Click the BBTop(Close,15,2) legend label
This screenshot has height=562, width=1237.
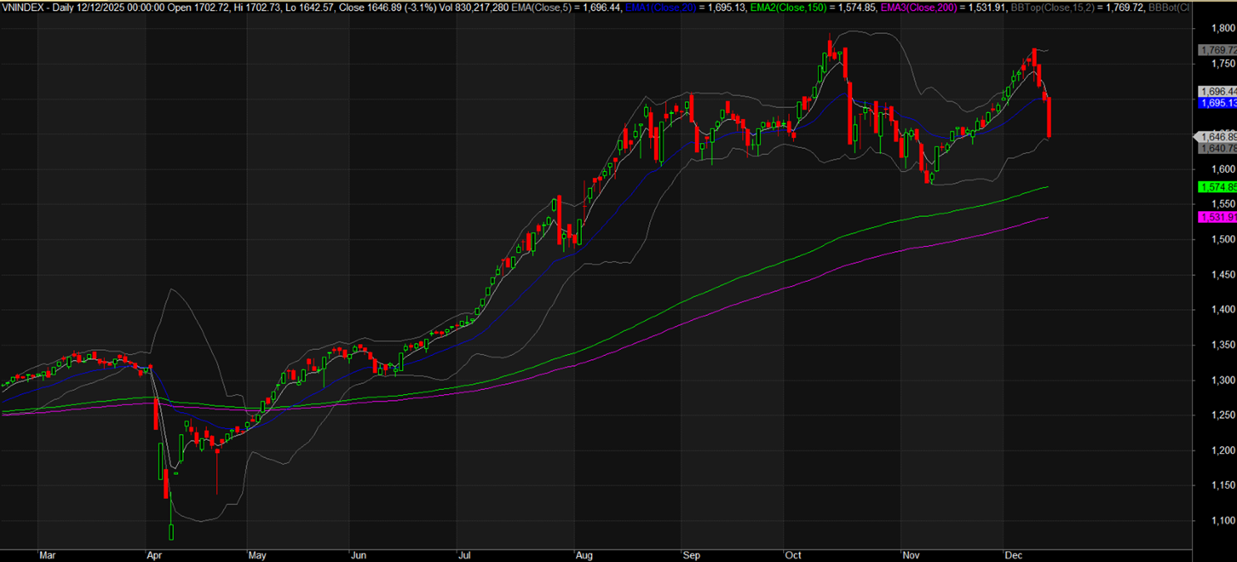coord(1067,7)
